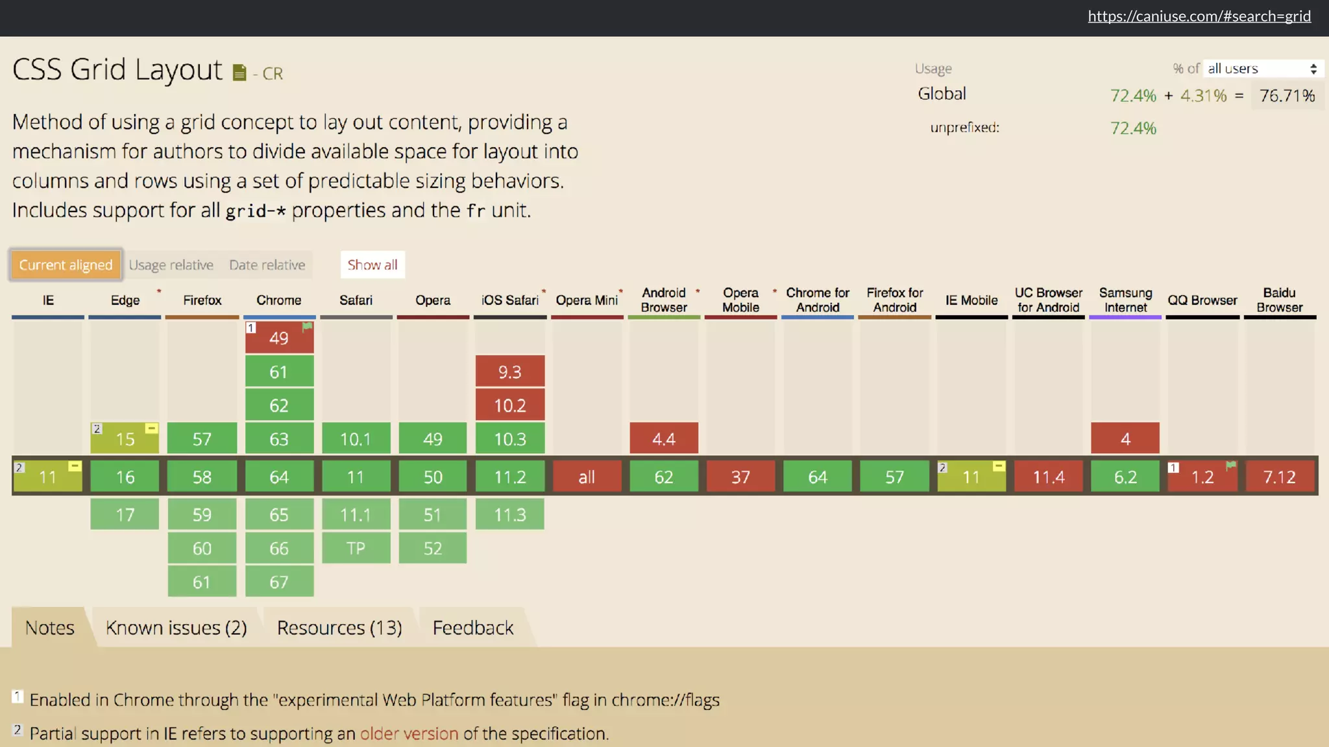Select the Baidu Browser 7.12 cell
This screenshot has height=747, width=1329.
tap(1279, 477)
